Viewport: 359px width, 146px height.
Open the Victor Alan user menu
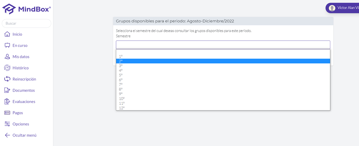pyautogui.click(x=342, y=8)
